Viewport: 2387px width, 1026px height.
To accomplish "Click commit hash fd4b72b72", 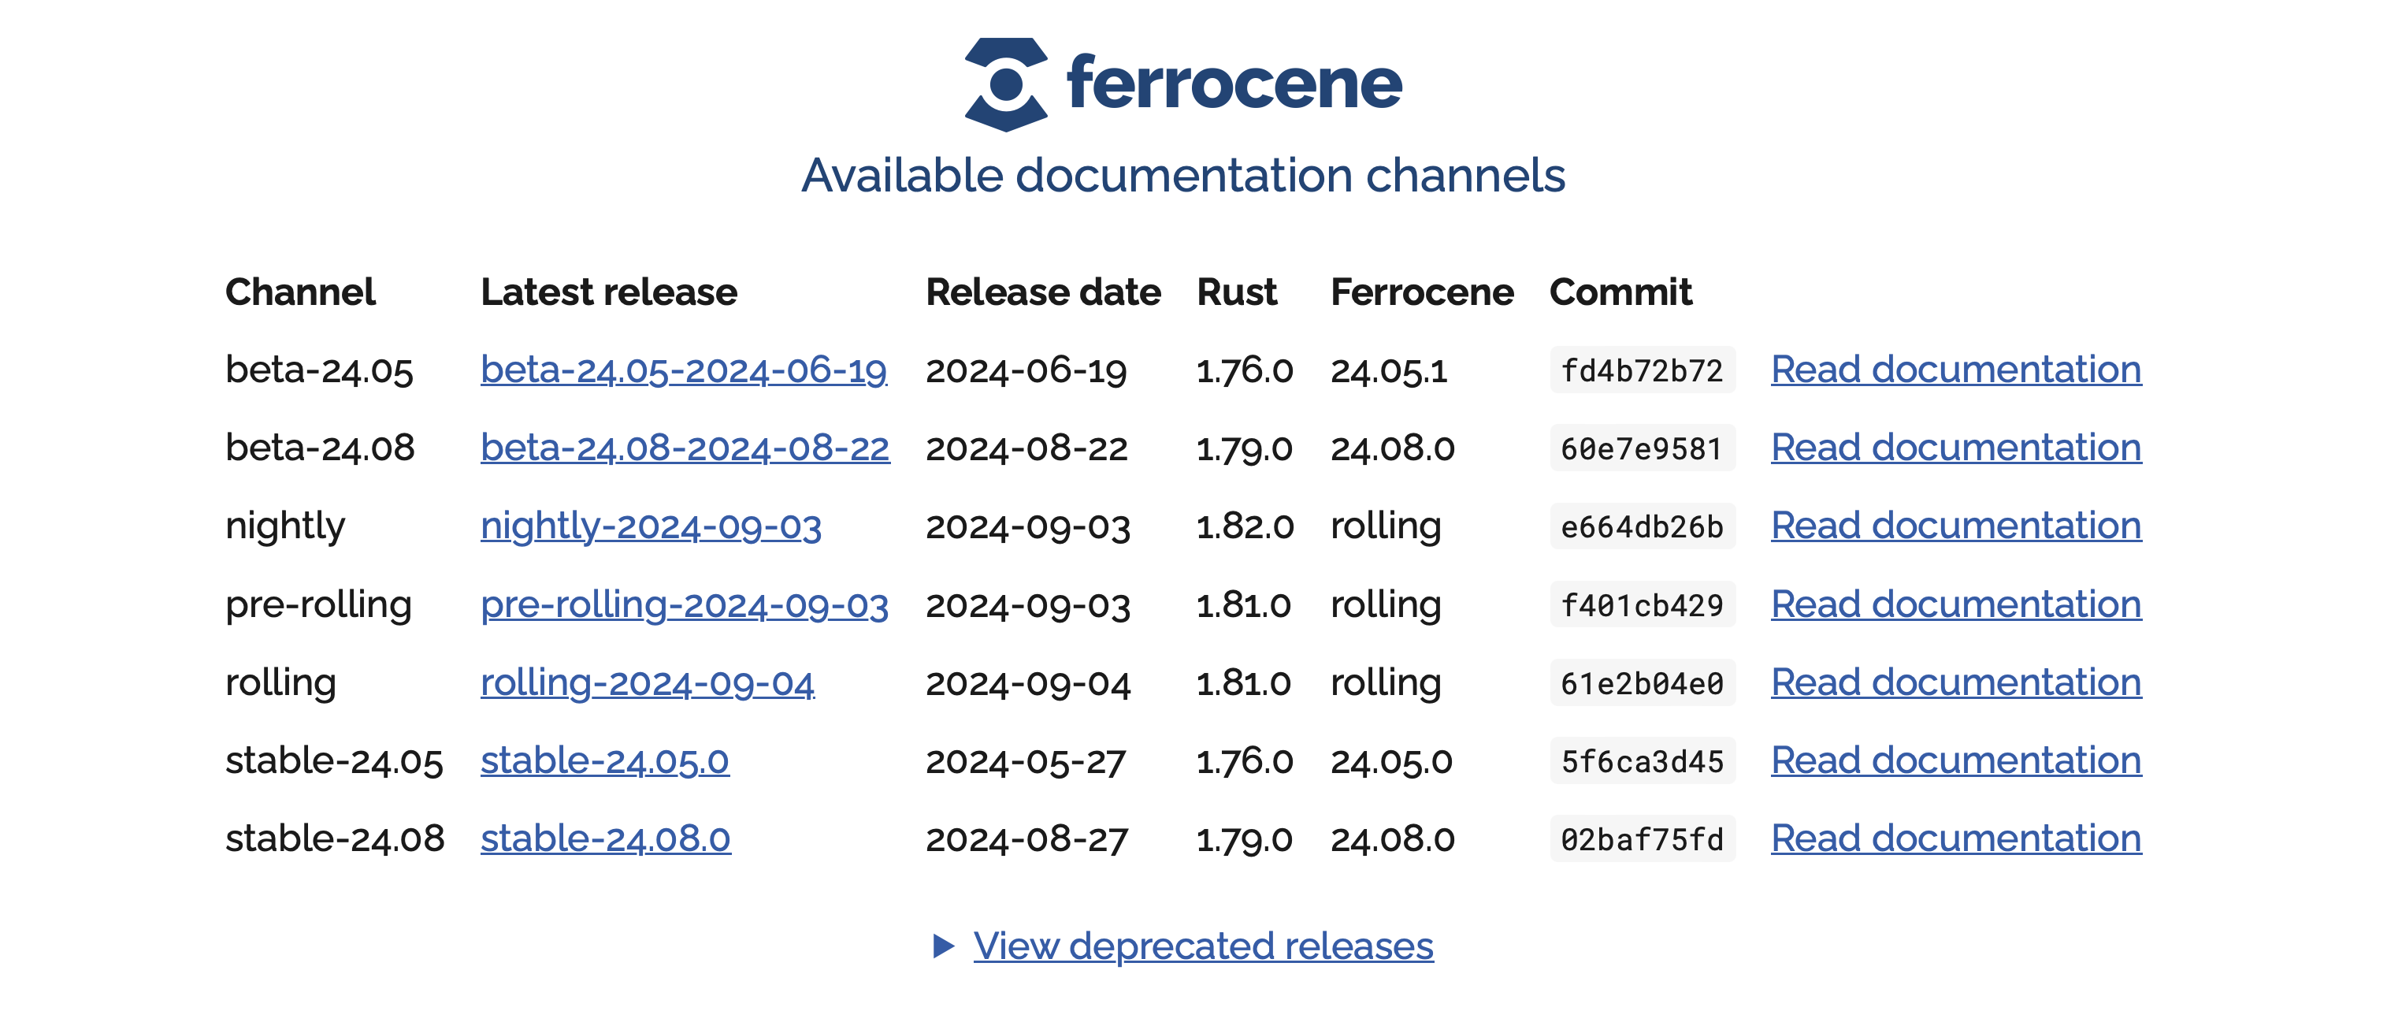I will coord(1641,370).
